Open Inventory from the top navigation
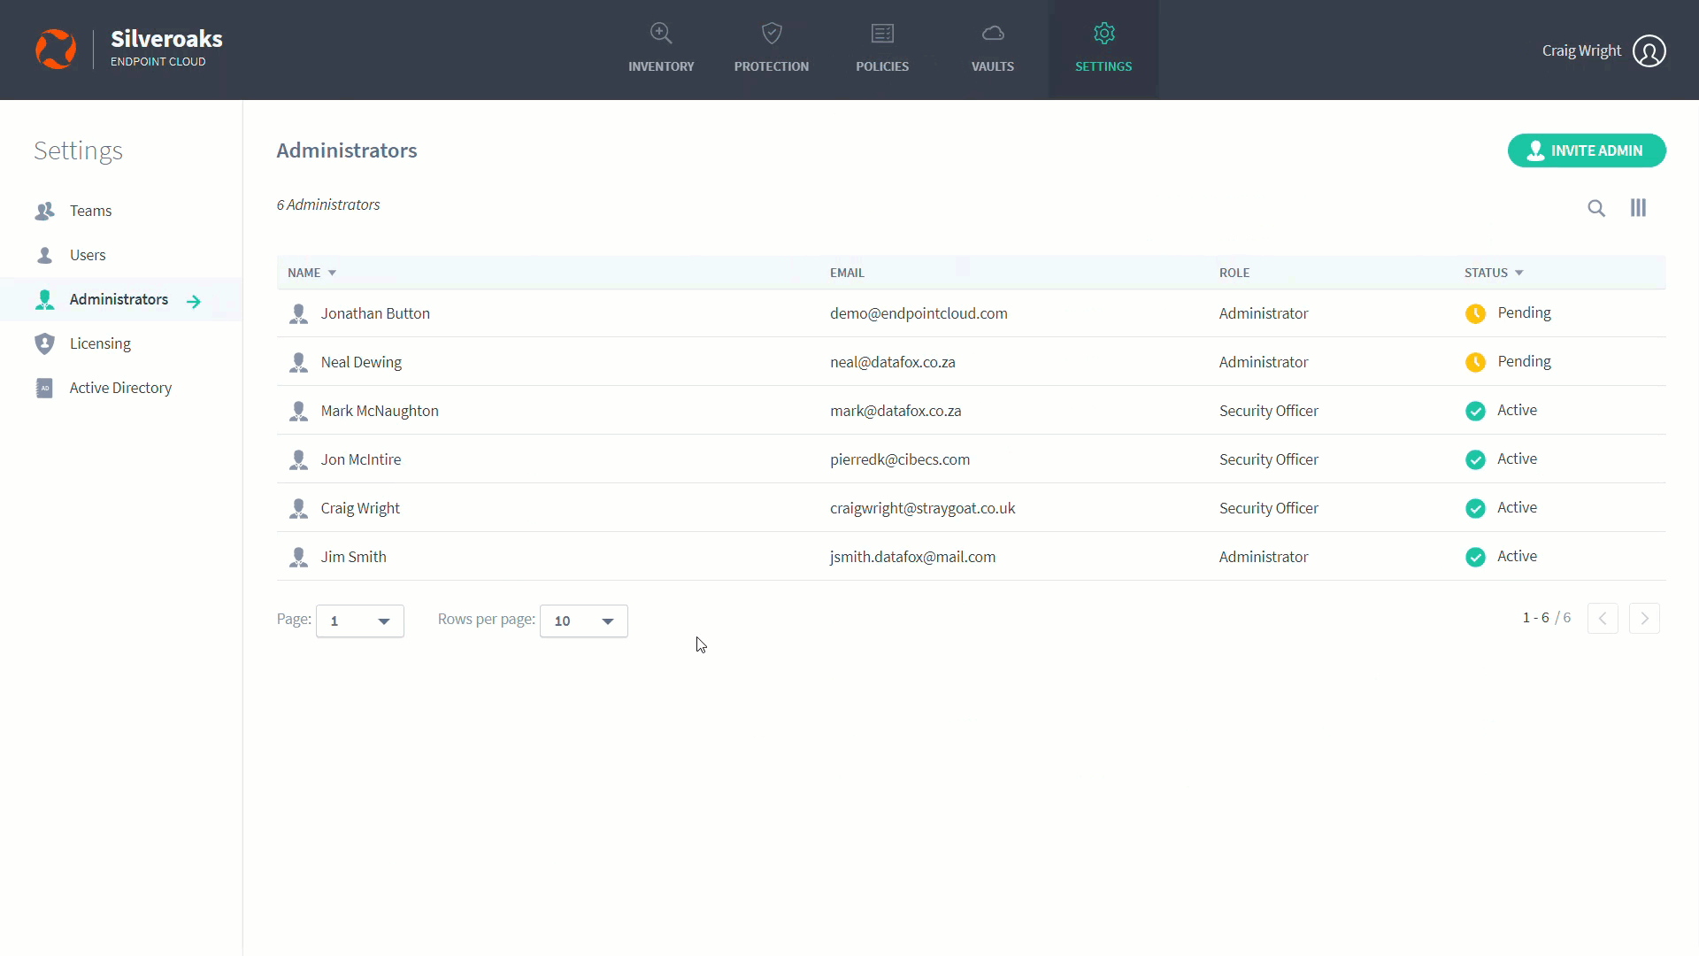 (x=661, y=49)
